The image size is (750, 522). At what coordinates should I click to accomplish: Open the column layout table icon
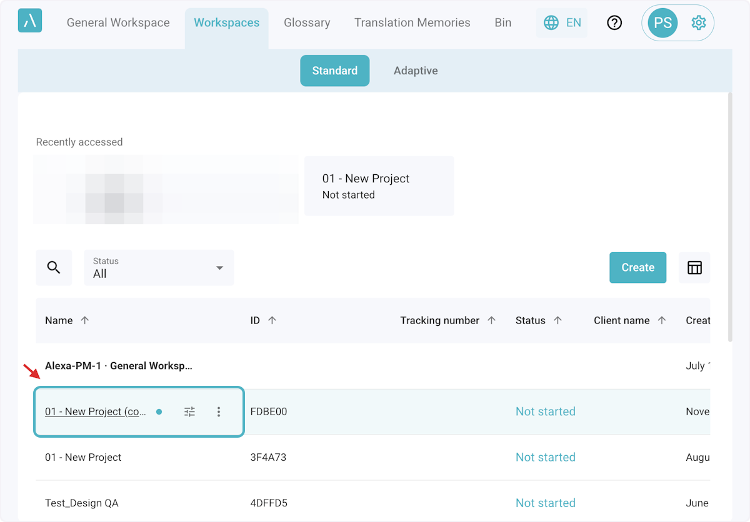point(694,268)
